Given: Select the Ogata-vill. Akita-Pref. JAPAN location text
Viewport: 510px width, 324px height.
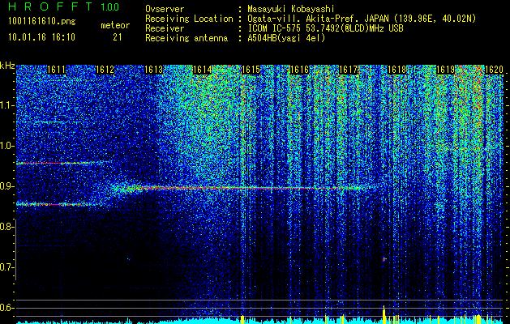Looking at the screenshot, I should 362,19.
